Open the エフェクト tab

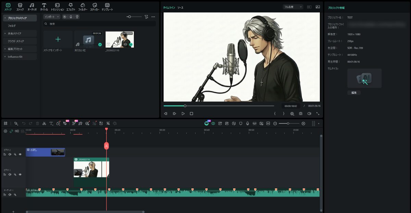(x=71, y=7)
